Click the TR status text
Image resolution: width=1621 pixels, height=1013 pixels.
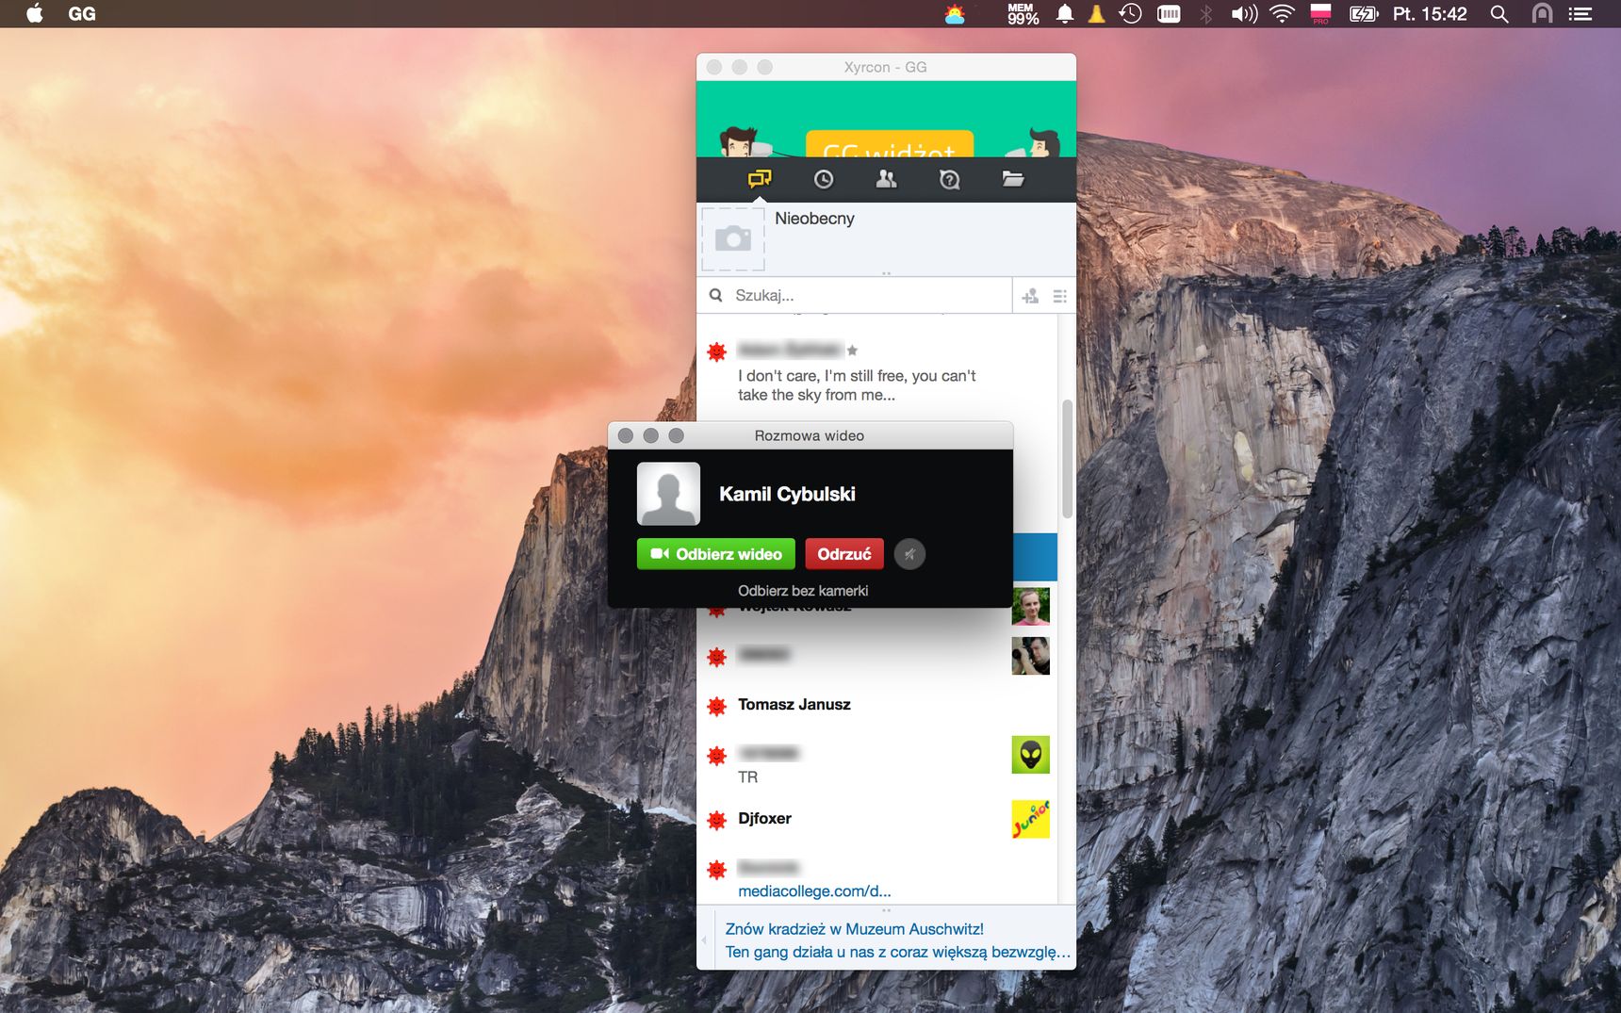click(x=747, y=777)
